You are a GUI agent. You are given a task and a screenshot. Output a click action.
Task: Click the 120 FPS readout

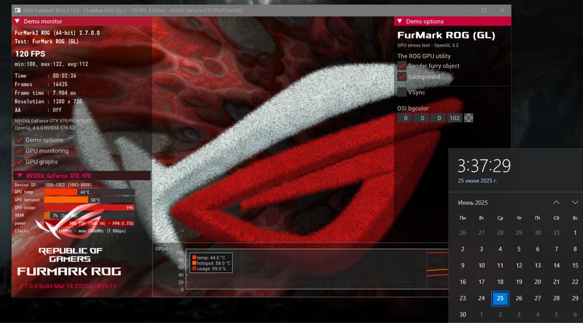click(30, 54)
